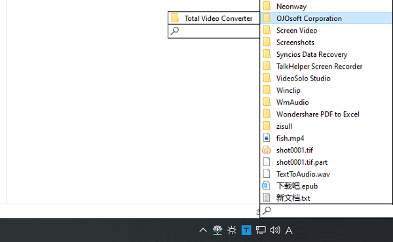Click the search field under Total Video Converter
Image resolution: width=393 pixels, height=242 pixels.
pos(214,31)
